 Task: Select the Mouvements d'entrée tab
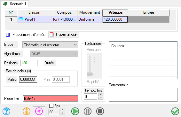[26, 35]
